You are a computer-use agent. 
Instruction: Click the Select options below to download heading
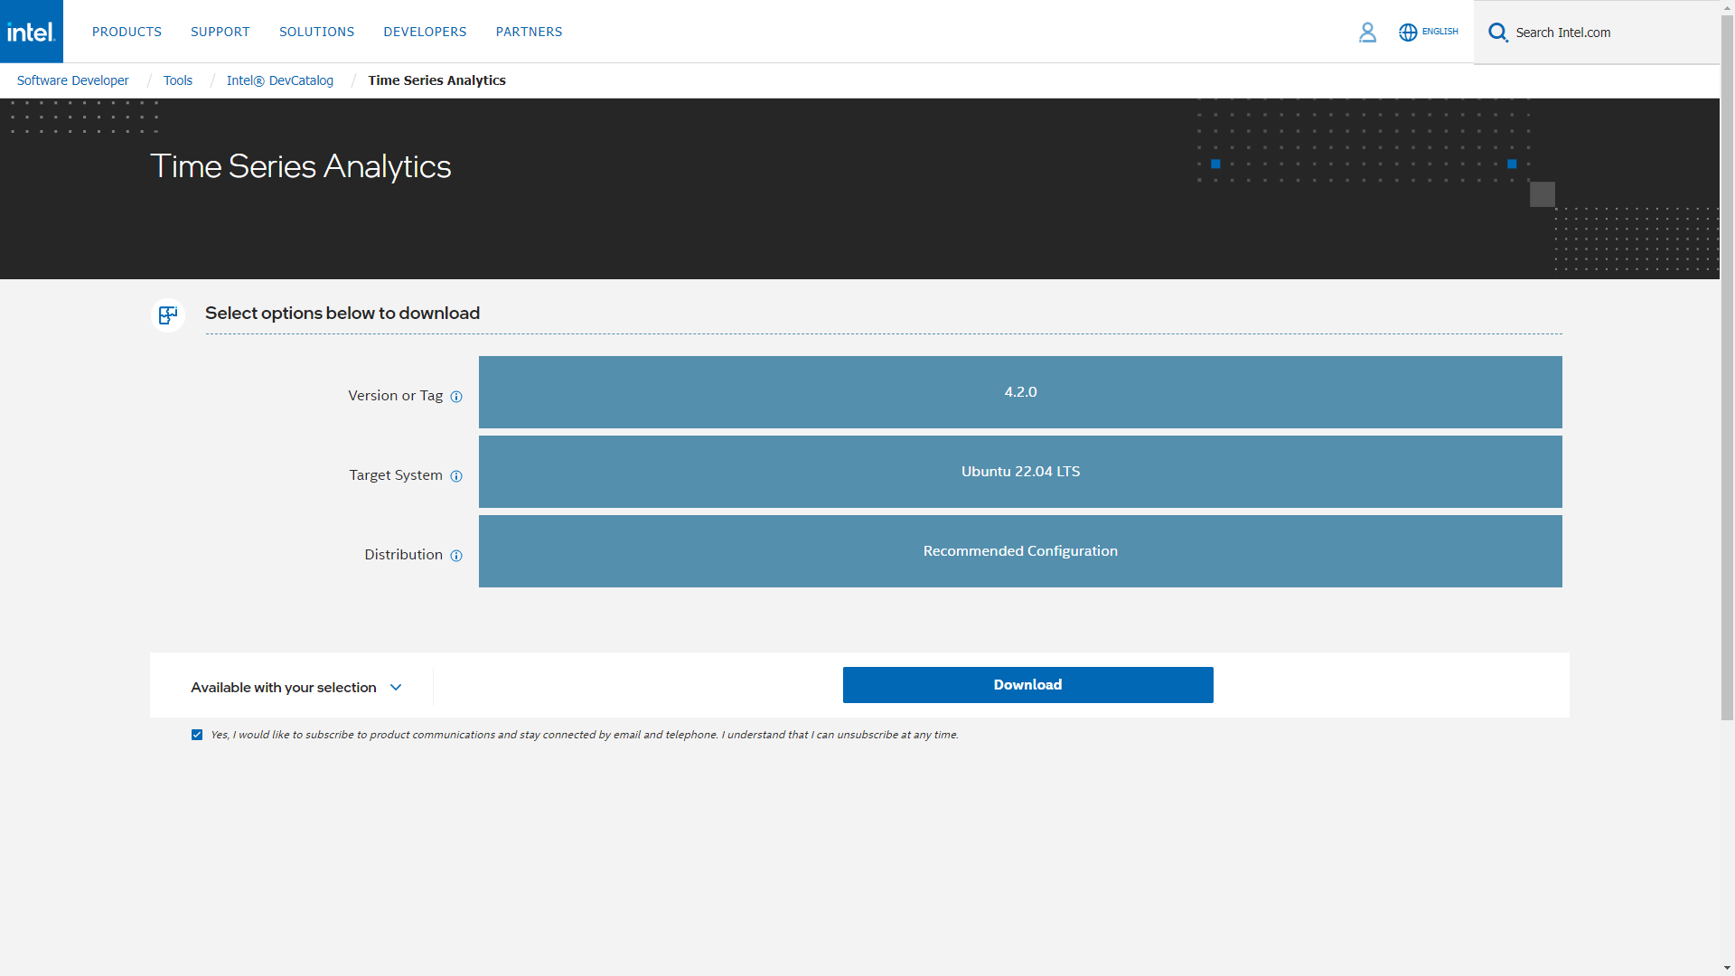coord(342,314)
